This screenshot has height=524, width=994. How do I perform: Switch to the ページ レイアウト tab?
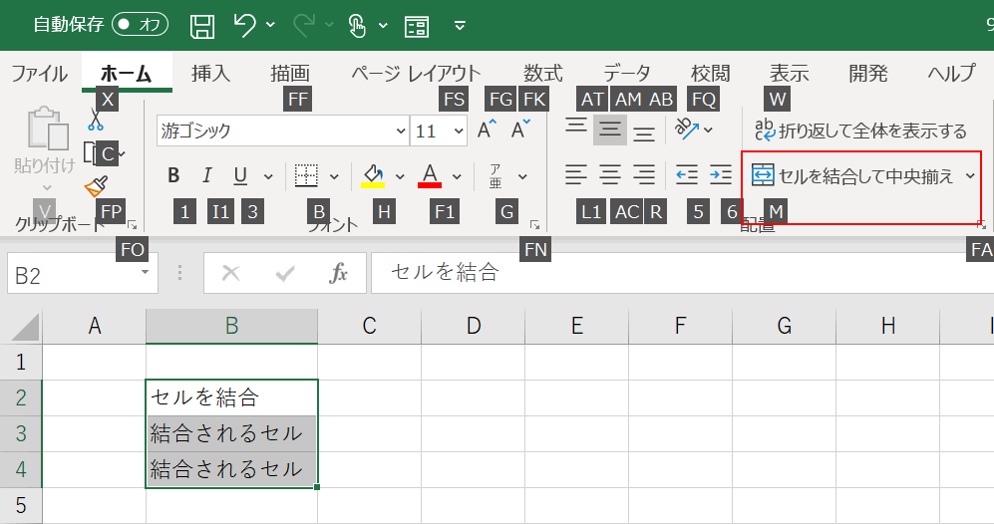[416, 74]
